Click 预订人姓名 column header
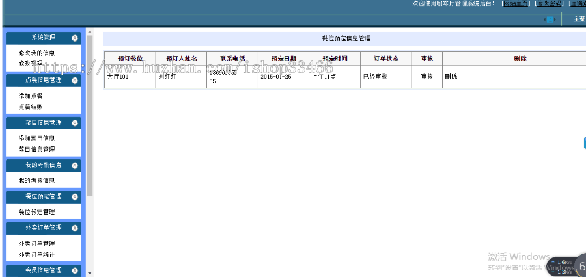Image resolution: width=586 pixels, height=277 pixels. (x=181, y=59)
